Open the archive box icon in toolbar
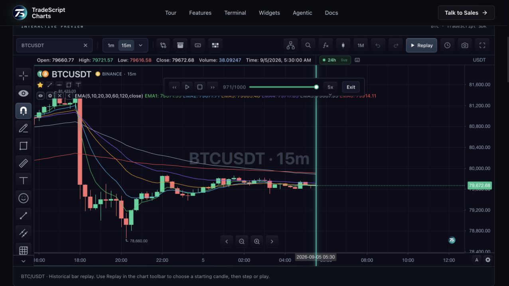The image size is (509, 286). [180, 45]
